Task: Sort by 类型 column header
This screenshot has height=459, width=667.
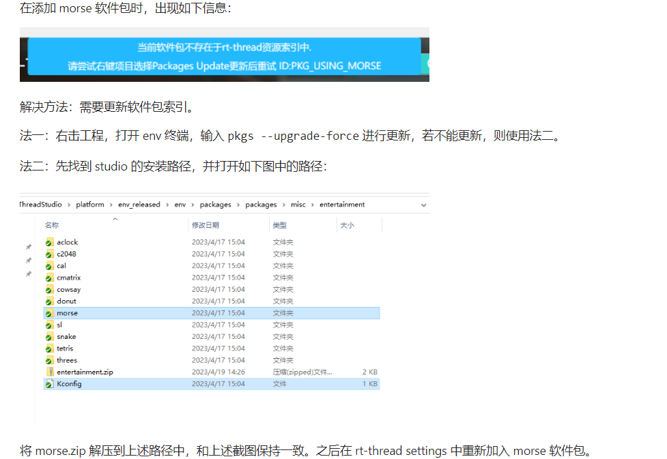Action: pos(279,225)
